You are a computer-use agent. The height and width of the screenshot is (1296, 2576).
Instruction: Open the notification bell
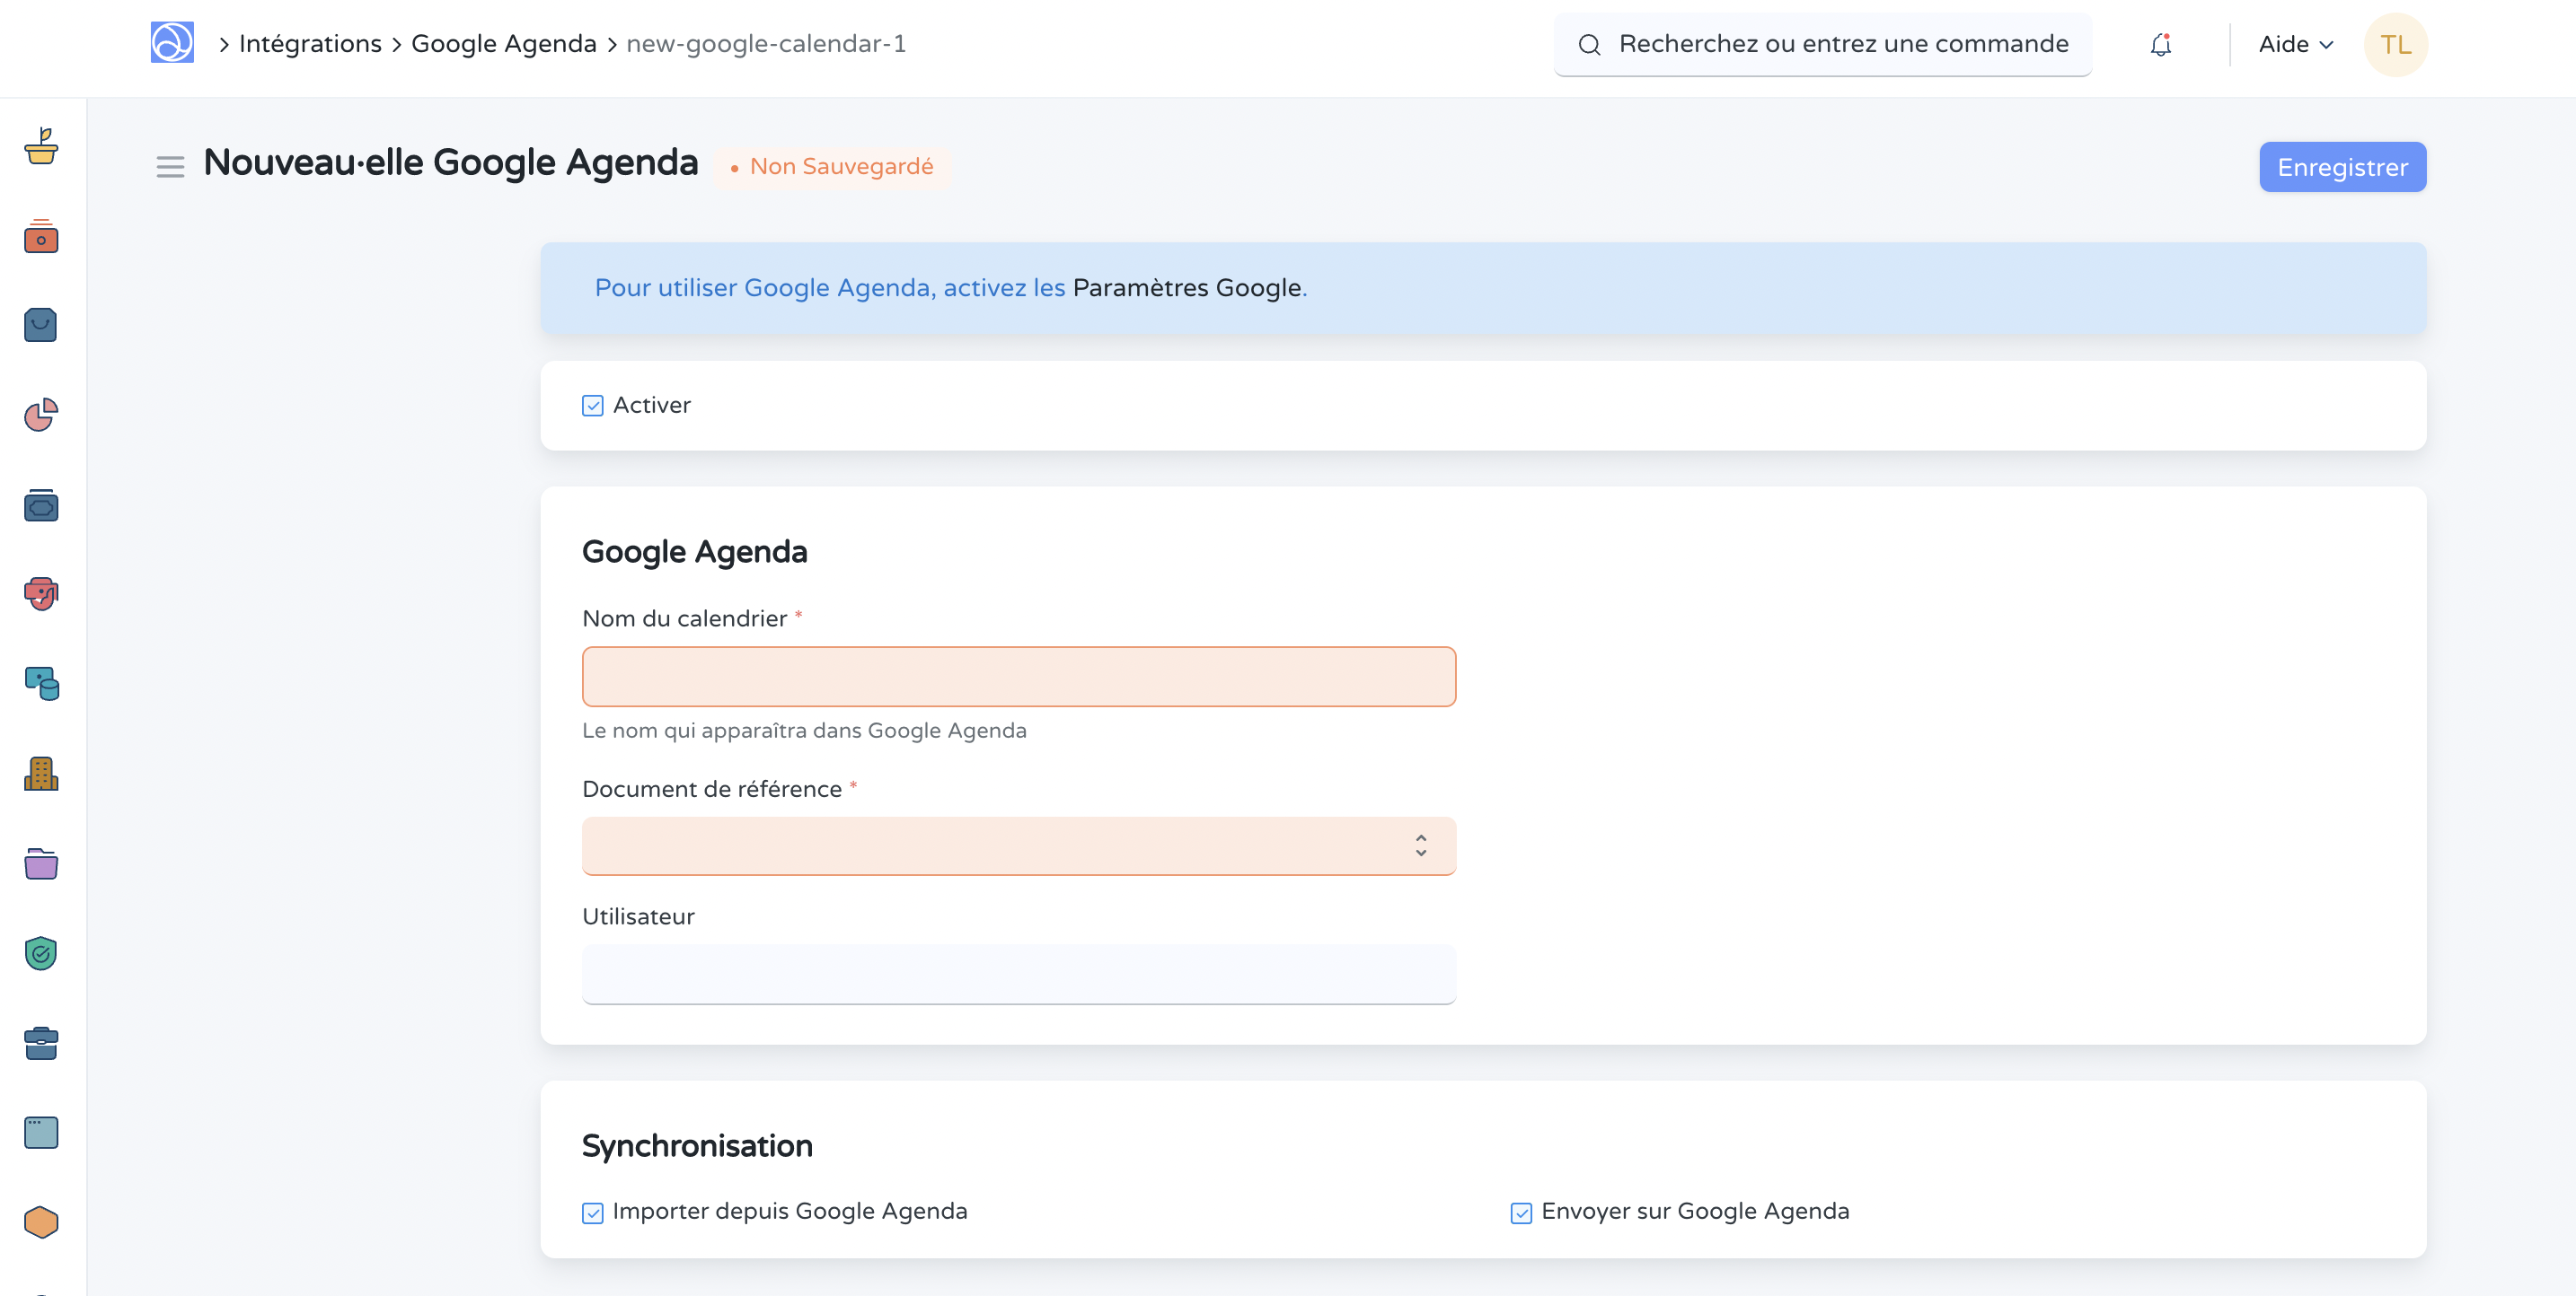point(2160,44)
